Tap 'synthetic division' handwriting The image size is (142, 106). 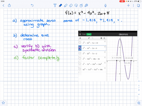[x=39, y=50]
